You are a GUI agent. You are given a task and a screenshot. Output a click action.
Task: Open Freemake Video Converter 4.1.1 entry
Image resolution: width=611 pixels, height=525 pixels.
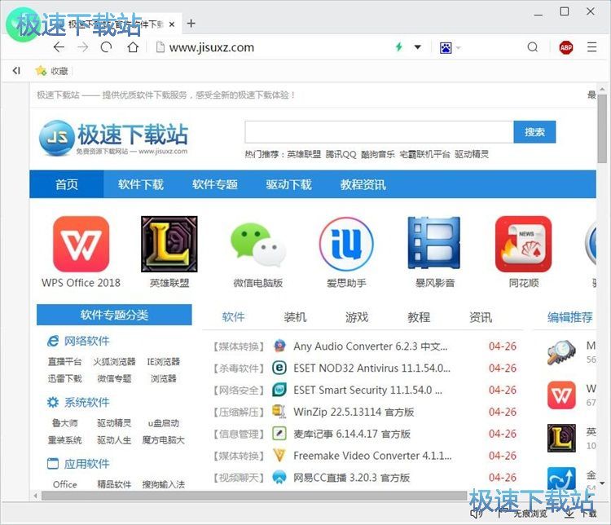pos(372,455)
